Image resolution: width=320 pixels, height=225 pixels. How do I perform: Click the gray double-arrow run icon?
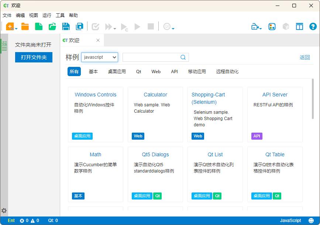[109, 27]
